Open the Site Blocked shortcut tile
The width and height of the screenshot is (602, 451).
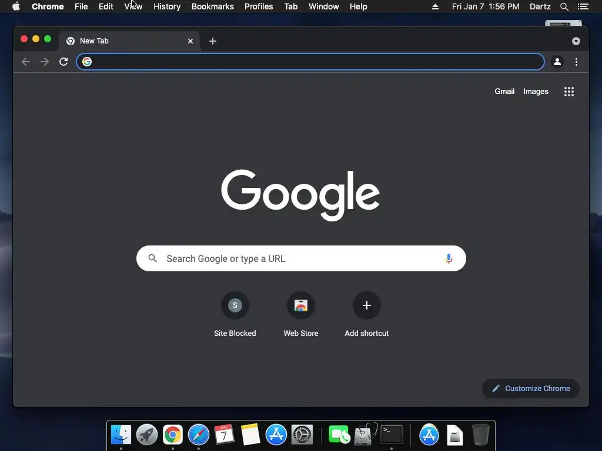tap(235, 315)
